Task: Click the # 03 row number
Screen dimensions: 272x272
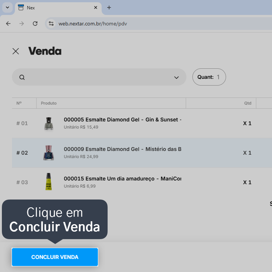Action: tap(22, 182)
